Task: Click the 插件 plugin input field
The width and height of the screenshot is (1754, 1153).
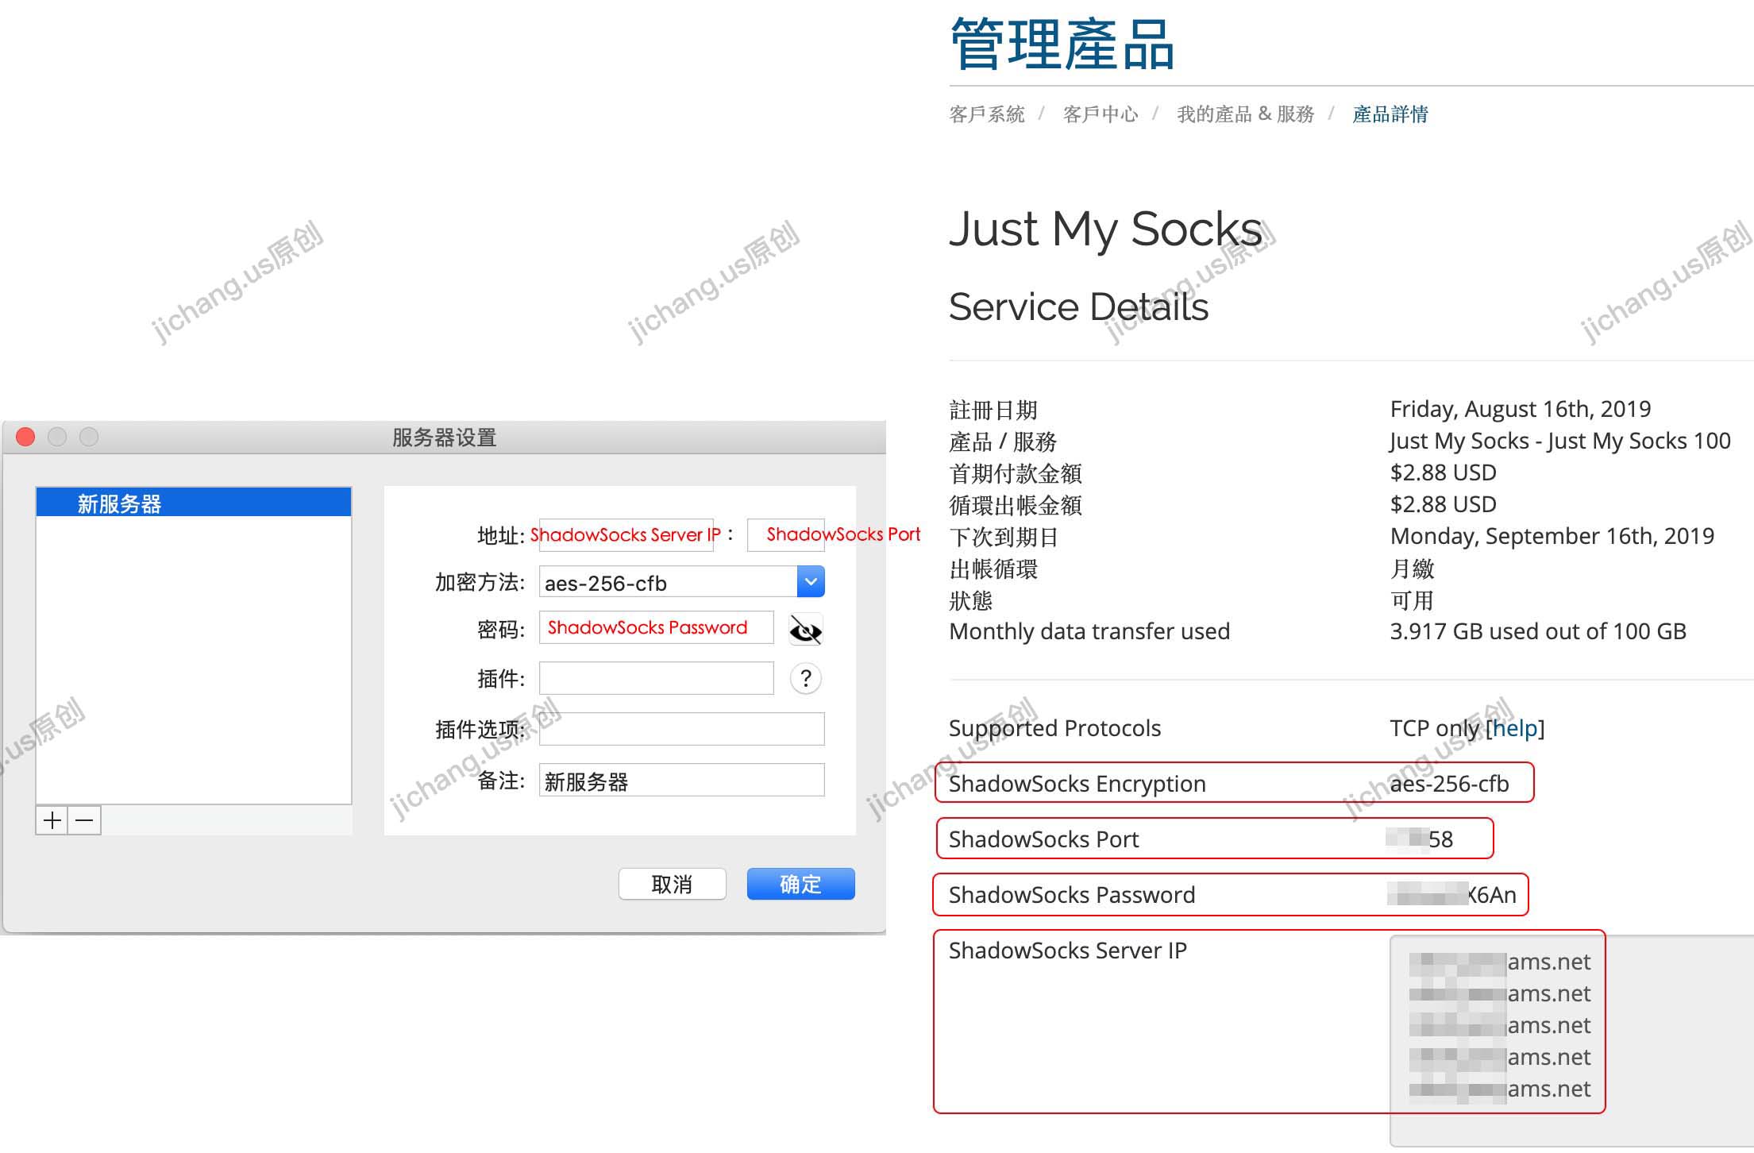Action: coord(655,678)
